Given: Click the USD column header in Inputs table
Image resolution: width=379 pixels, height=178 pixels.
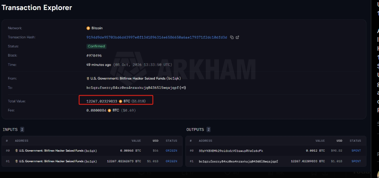Looking at the screenshot, I should click(155, 141).
